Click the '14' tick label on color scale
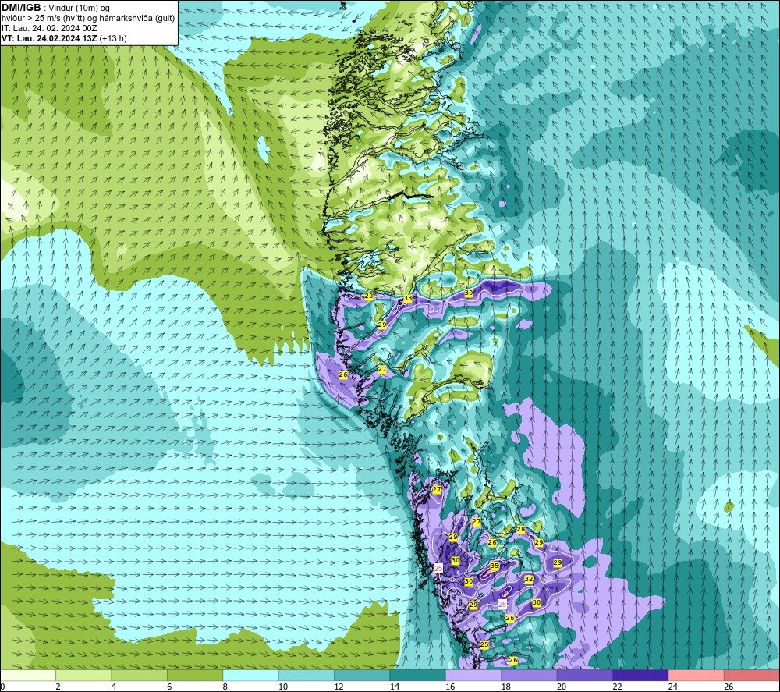 (395, 687)
